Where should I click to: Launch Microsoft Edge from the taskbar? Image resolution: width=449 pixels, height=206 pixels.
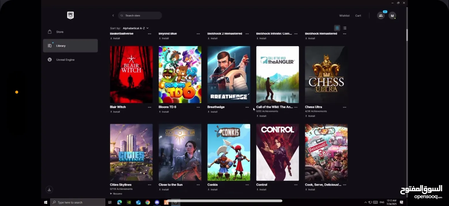(120, 202)
